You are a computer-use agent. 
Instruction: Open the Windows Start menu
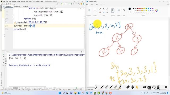coord(60,93)
